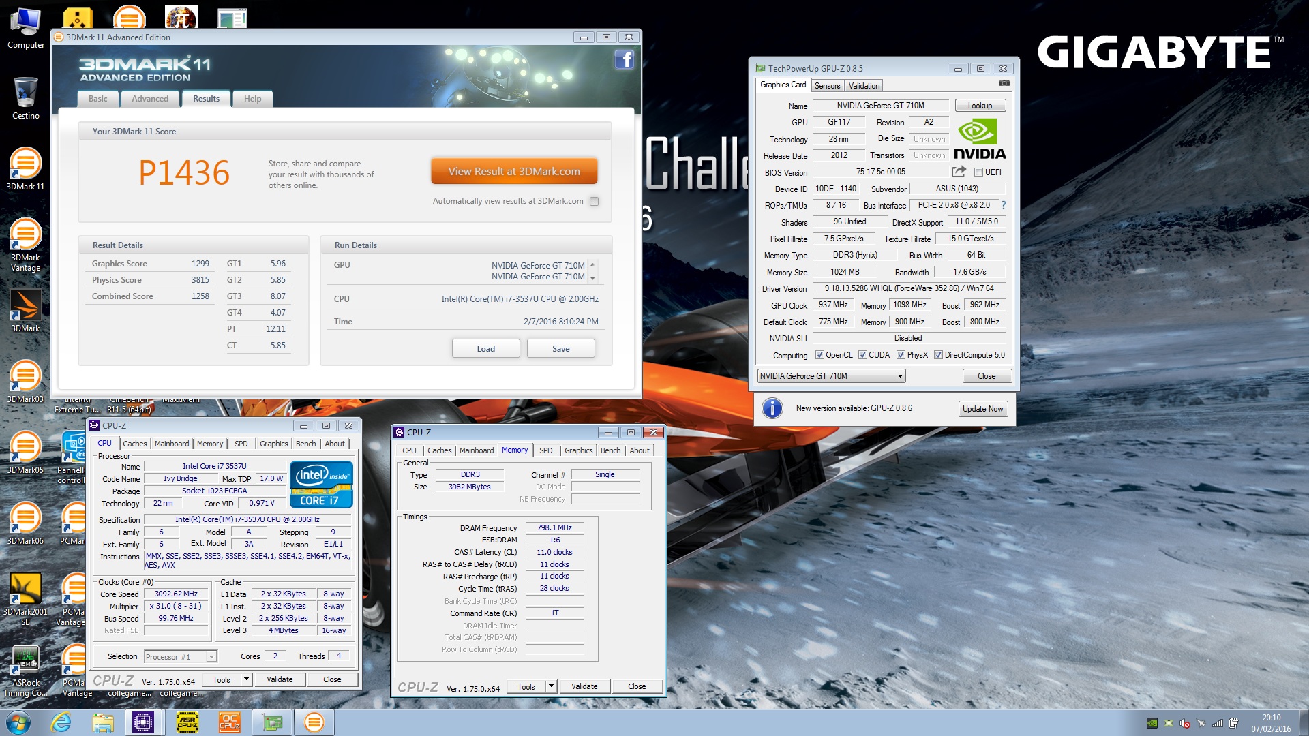This screenshot has height=736, width=1309.
Task: Toggle the UEFI checkbox in GPU-Z
Action: coord(979,172)
